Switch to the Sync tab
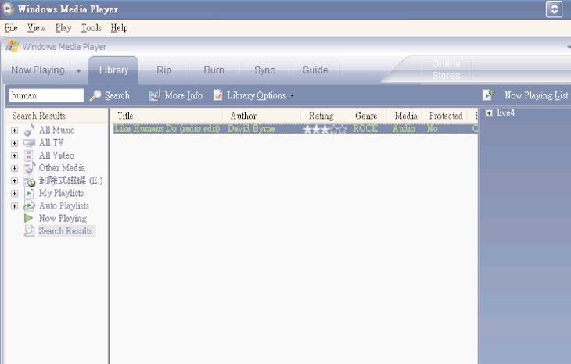This screenshot has width=571, height=364. (x=264, y=70)
